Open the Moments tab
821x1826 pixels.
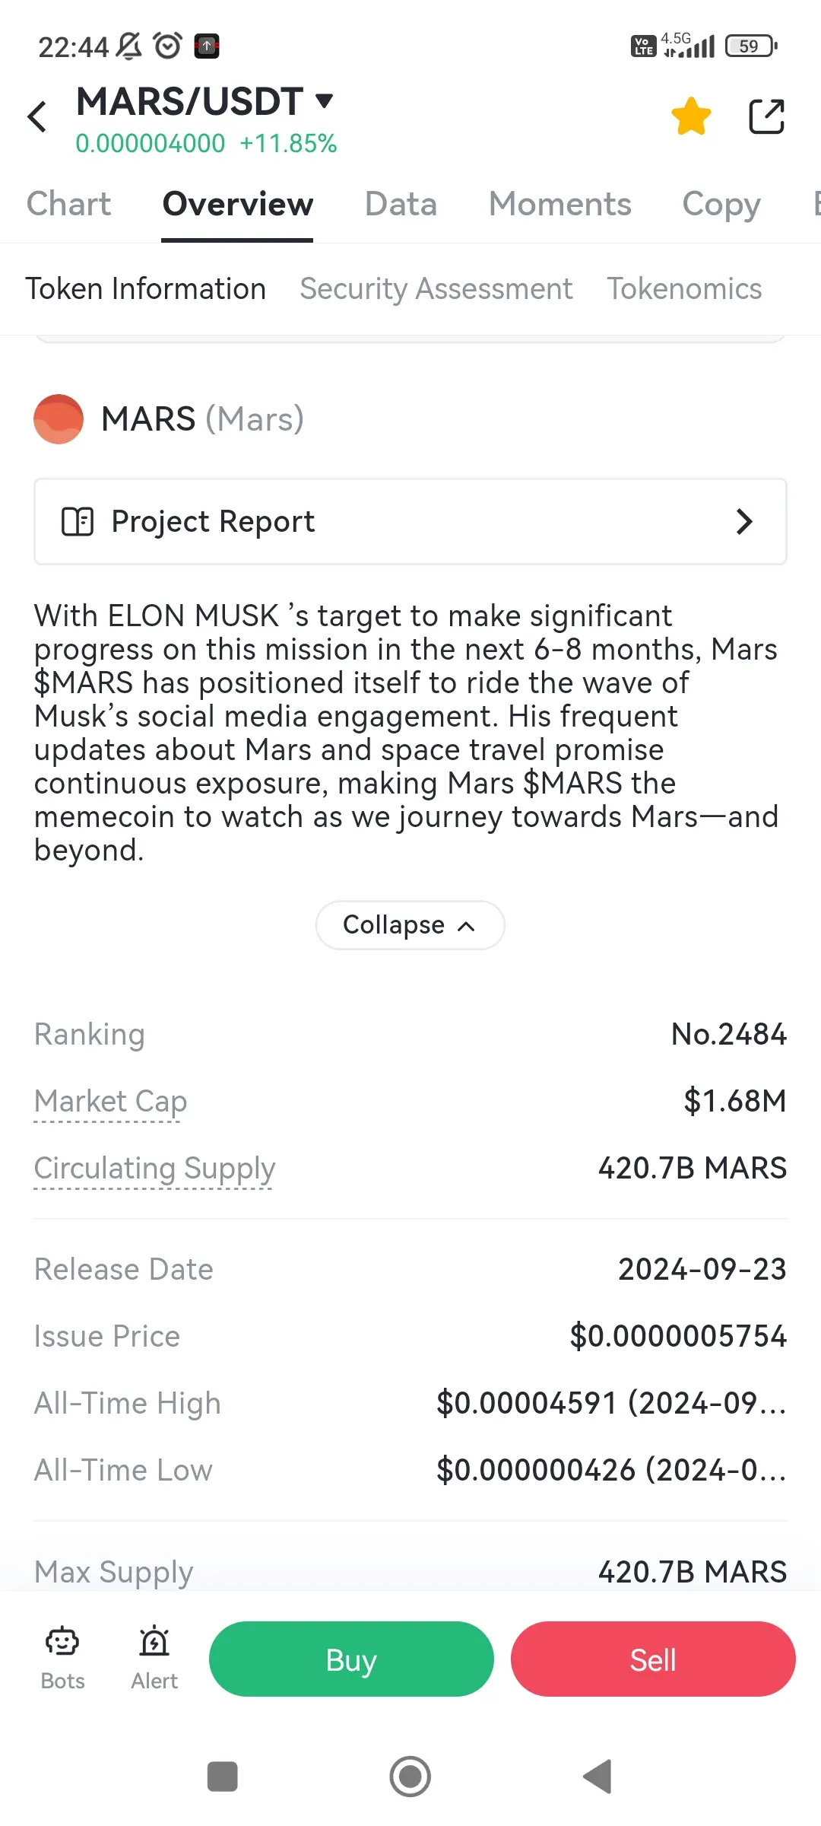click(559, 204)
